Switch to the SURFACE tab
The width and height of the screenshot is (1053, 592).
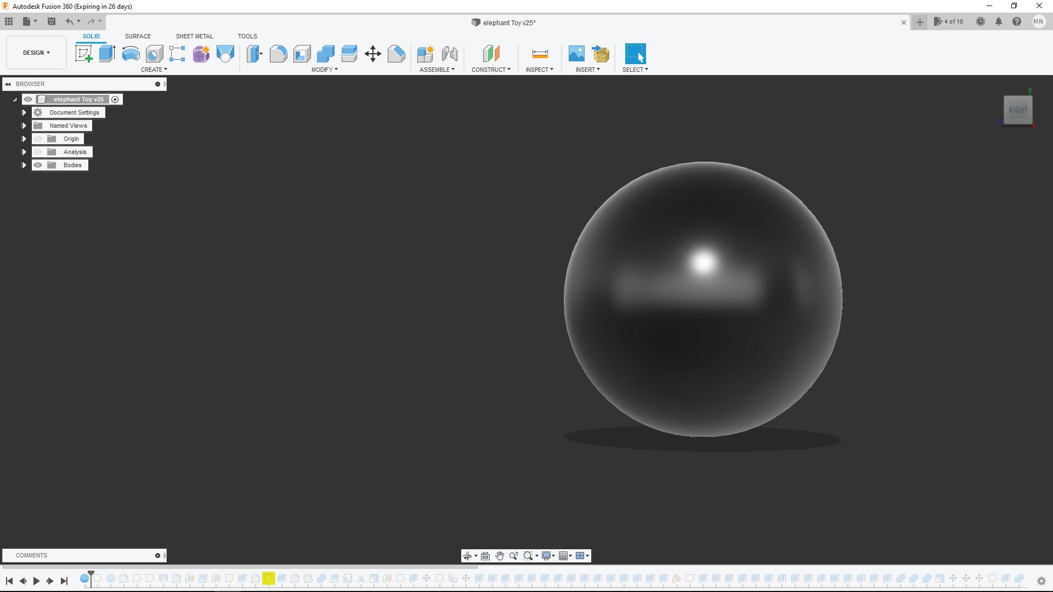pyautogui.click(x=138, y=36)
